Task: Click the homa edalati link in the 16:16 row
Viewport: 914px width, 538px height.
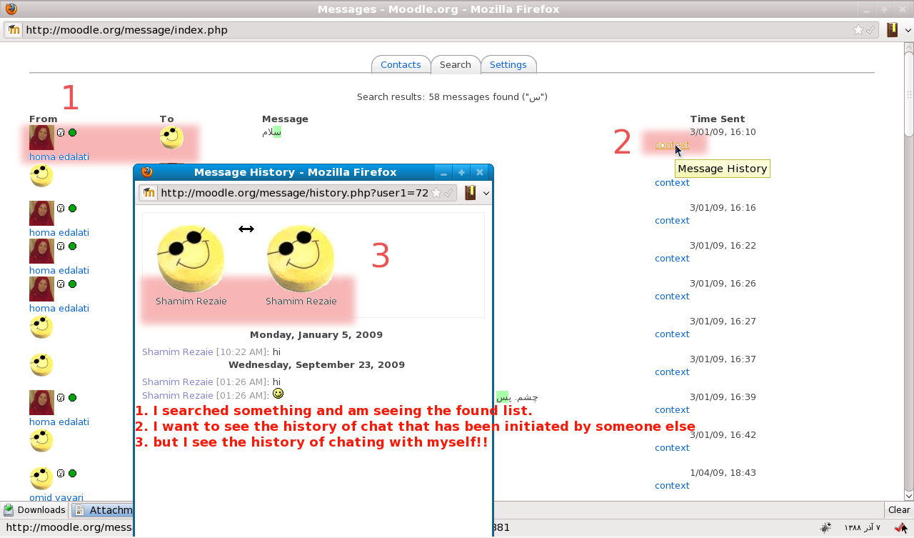Action: (59, 232)
